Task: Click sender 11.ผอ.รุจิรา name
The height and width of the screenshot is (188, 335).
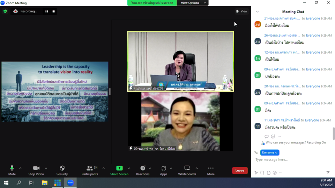Action: 282,120
